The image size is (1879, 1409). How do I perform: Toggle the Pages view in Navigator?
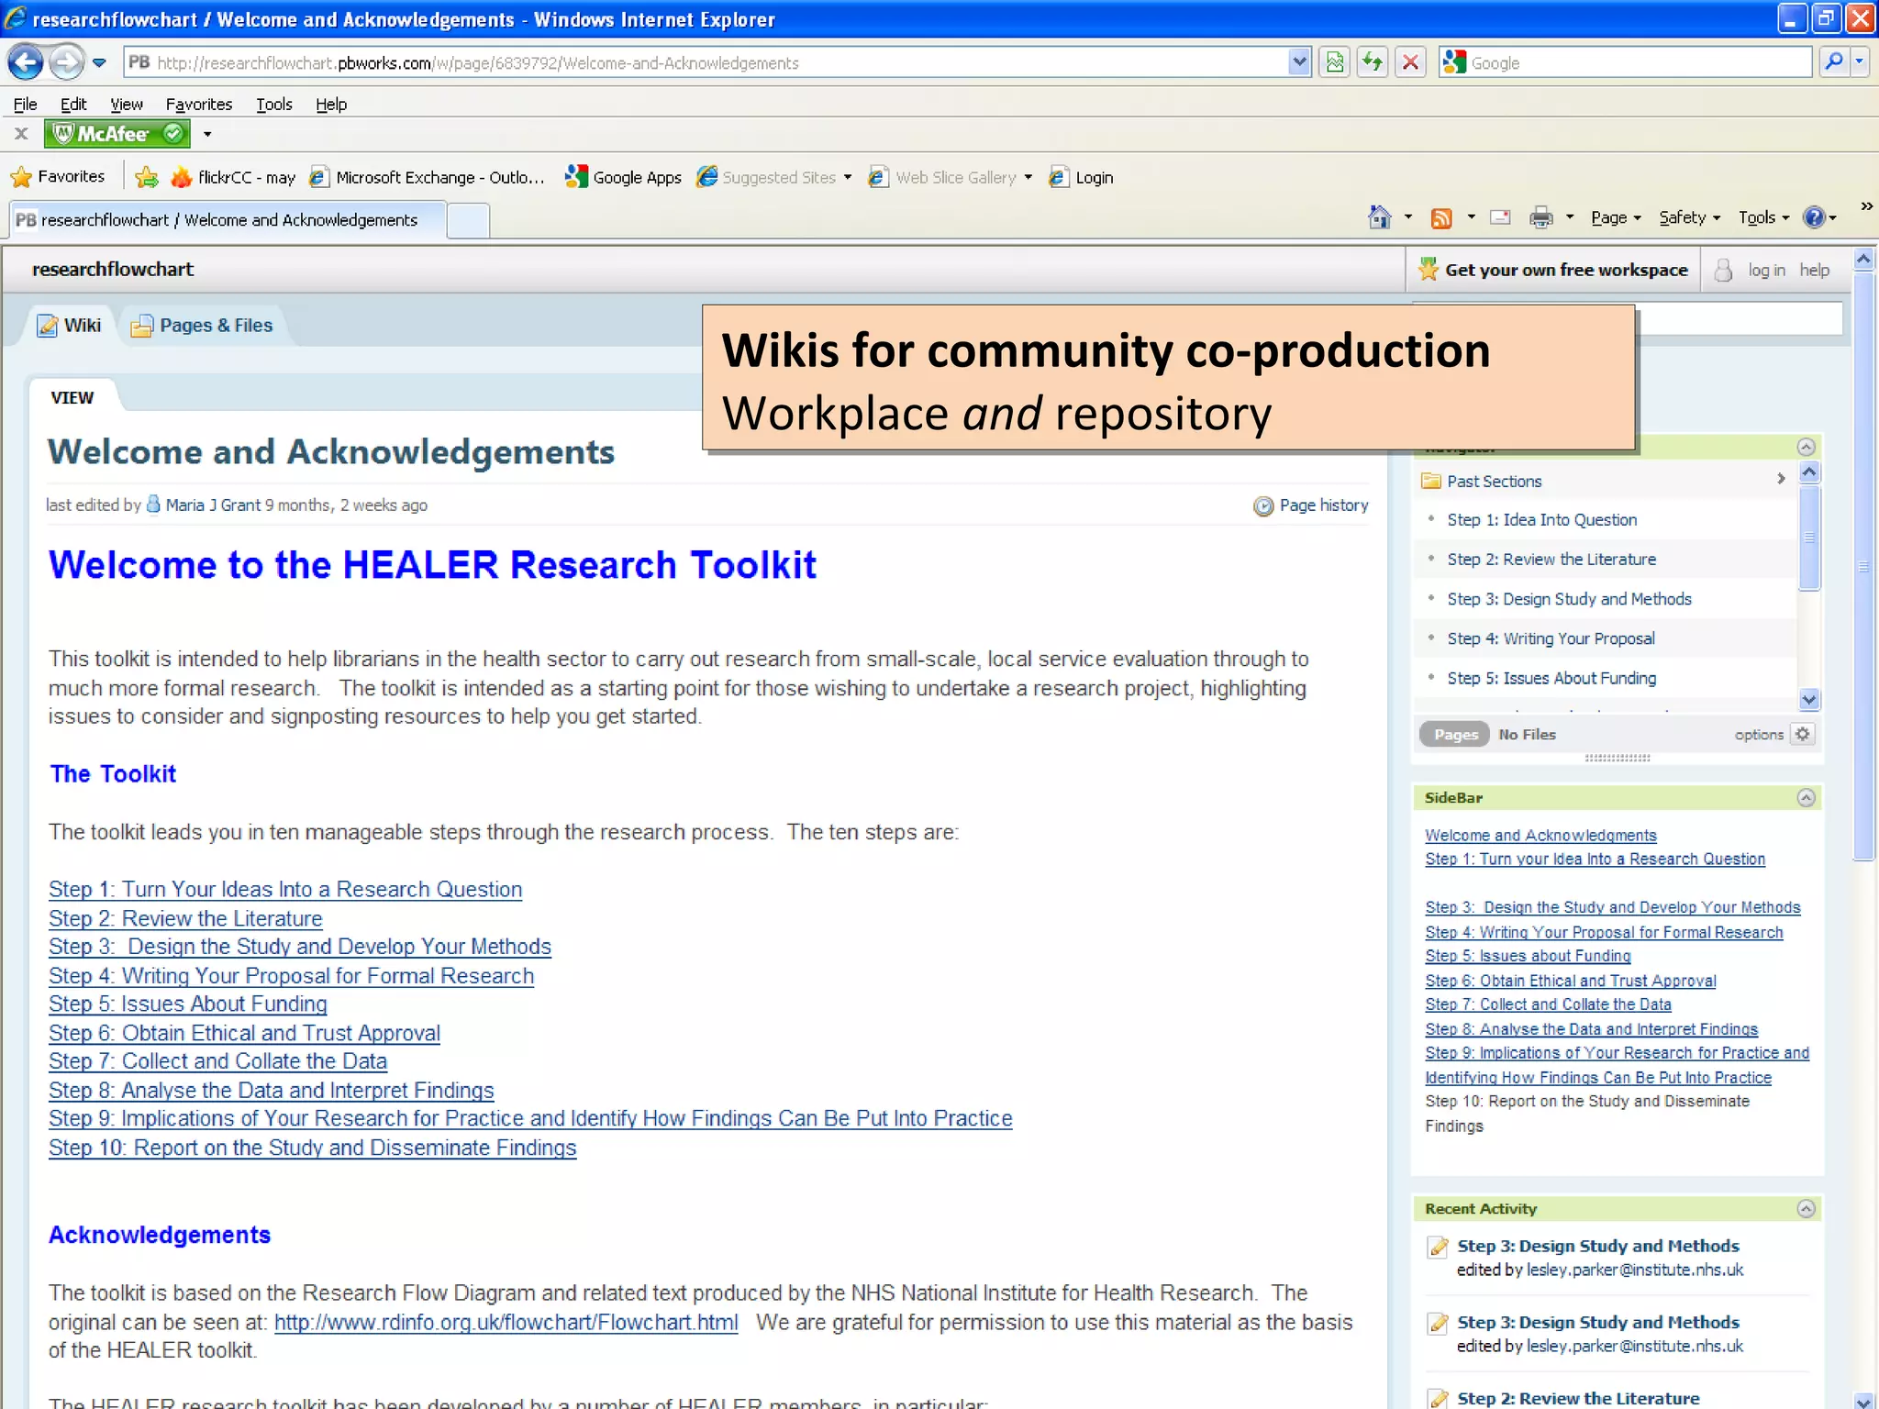1455,734
